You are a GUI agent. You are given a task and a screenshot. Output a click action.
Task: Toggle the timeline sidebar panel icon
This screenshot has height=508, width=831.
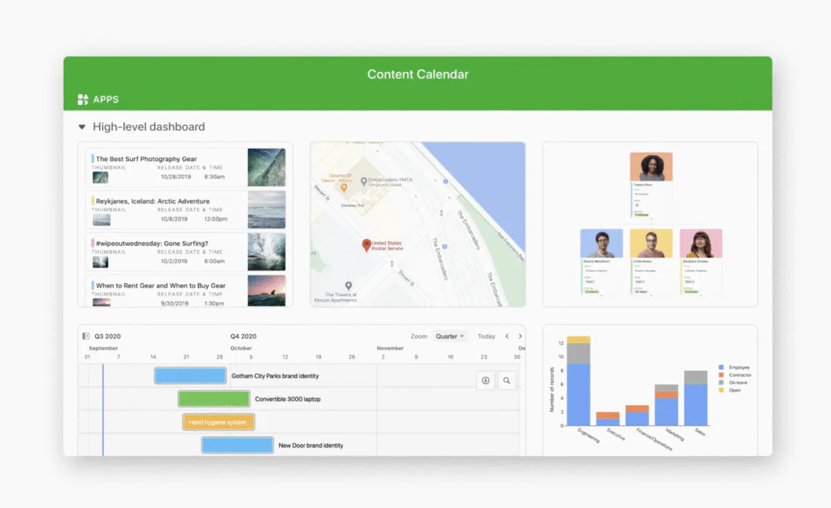86,336
